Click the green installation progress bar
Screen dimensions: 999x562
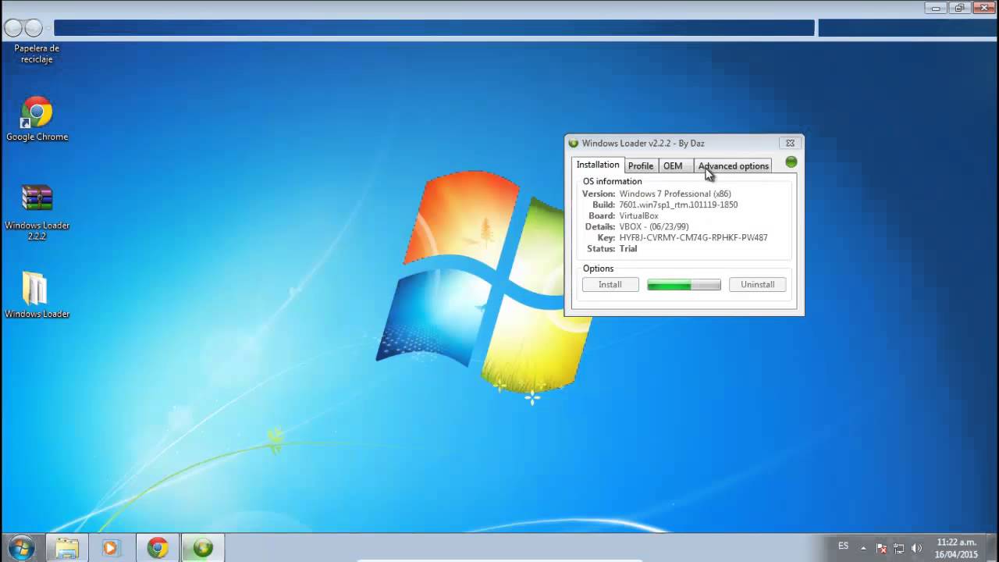point(684,285)
